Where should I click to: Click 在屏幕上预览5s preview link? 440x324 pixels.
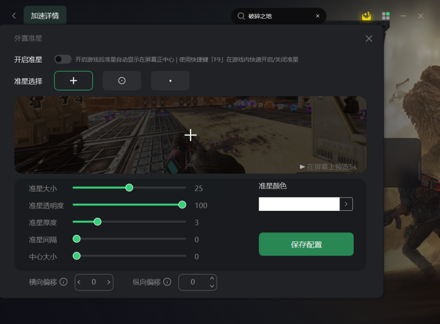pos(332,167)
